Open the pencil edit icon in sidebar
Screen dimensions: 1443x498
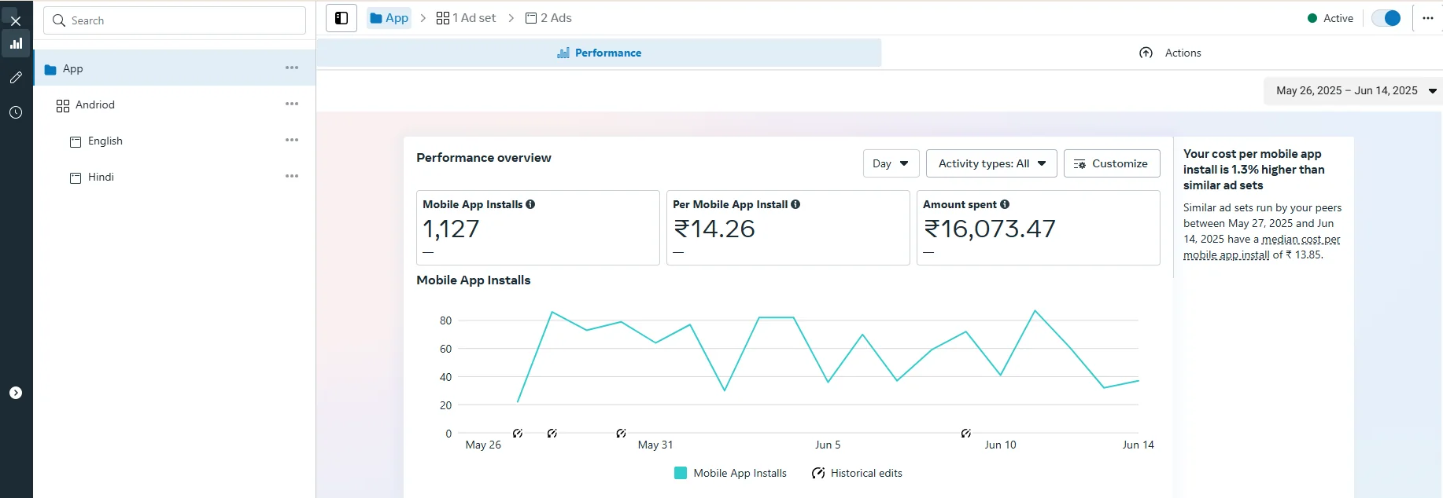click(x=16, y=78)
